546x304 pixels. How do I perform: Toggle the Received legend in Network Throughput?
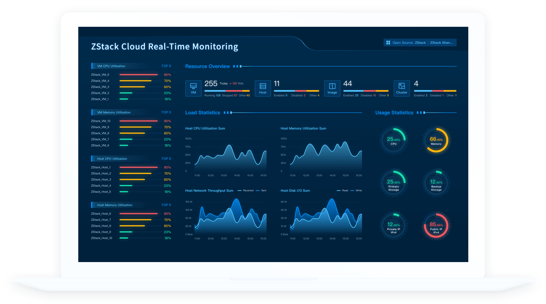pos(245,190)
